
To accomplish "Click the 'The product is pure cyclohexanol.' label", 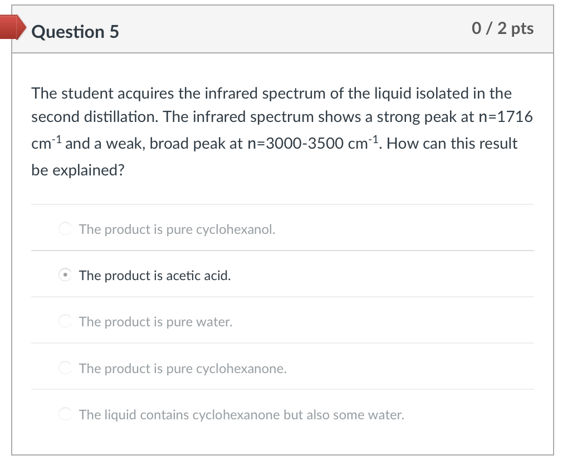I will pyautogui.click(x=177, y=229).
